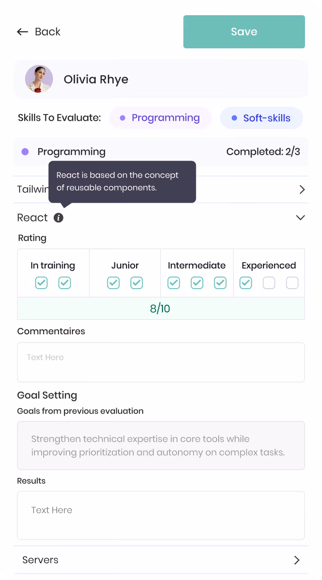Check the second Experienced checkbox
This screenshot has height=580, width=322.
click(269, 283)
